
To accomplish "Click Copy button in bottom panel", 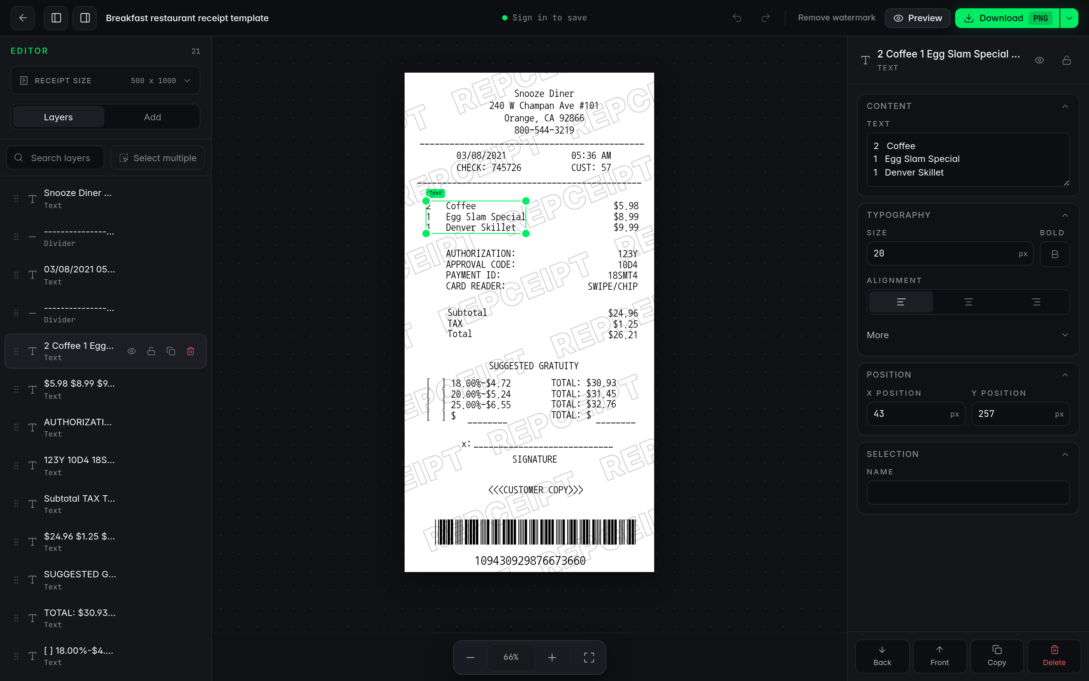I will 997,656.
